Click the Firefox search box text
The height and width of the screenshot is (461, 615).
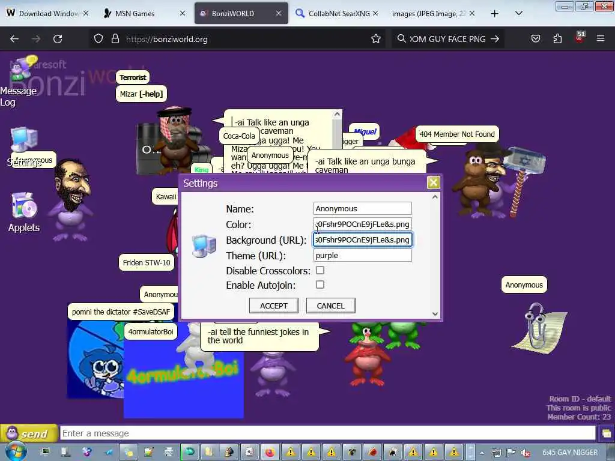tap(448, 39)
